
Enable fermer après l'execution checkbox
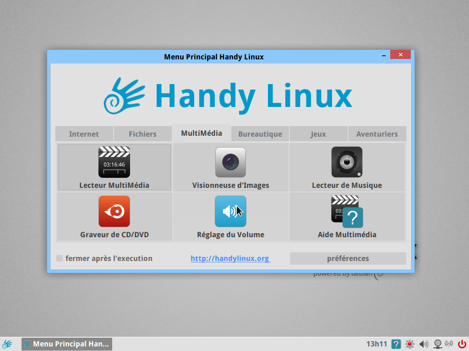point(60,258)
